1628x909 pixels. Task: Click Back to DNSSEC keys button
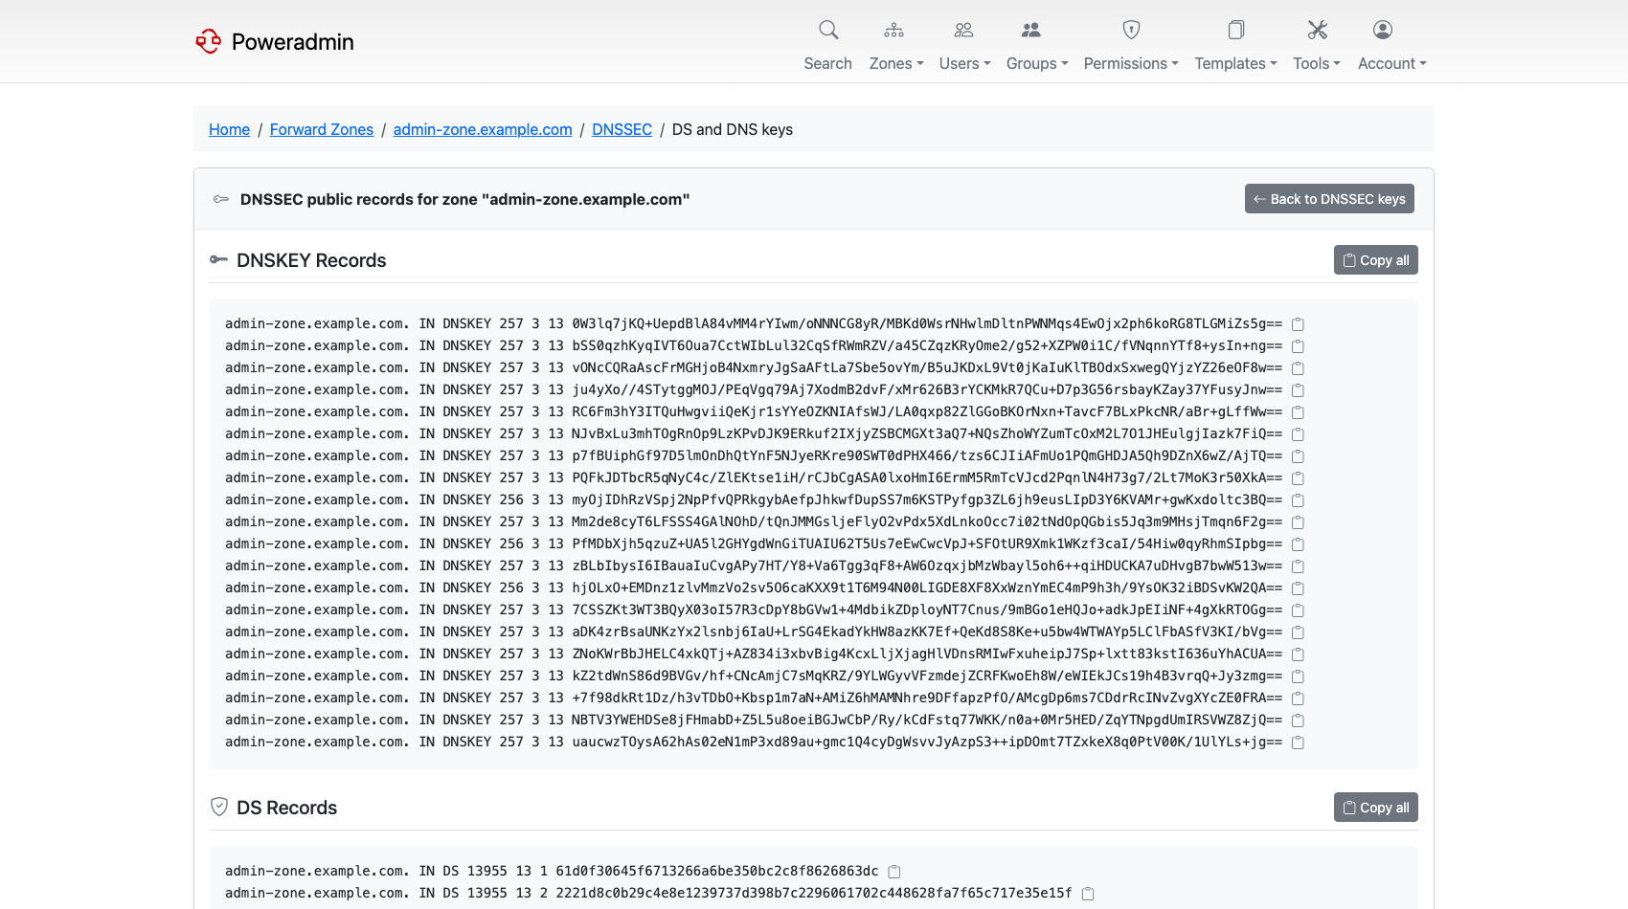click(x=1329, y=199)
